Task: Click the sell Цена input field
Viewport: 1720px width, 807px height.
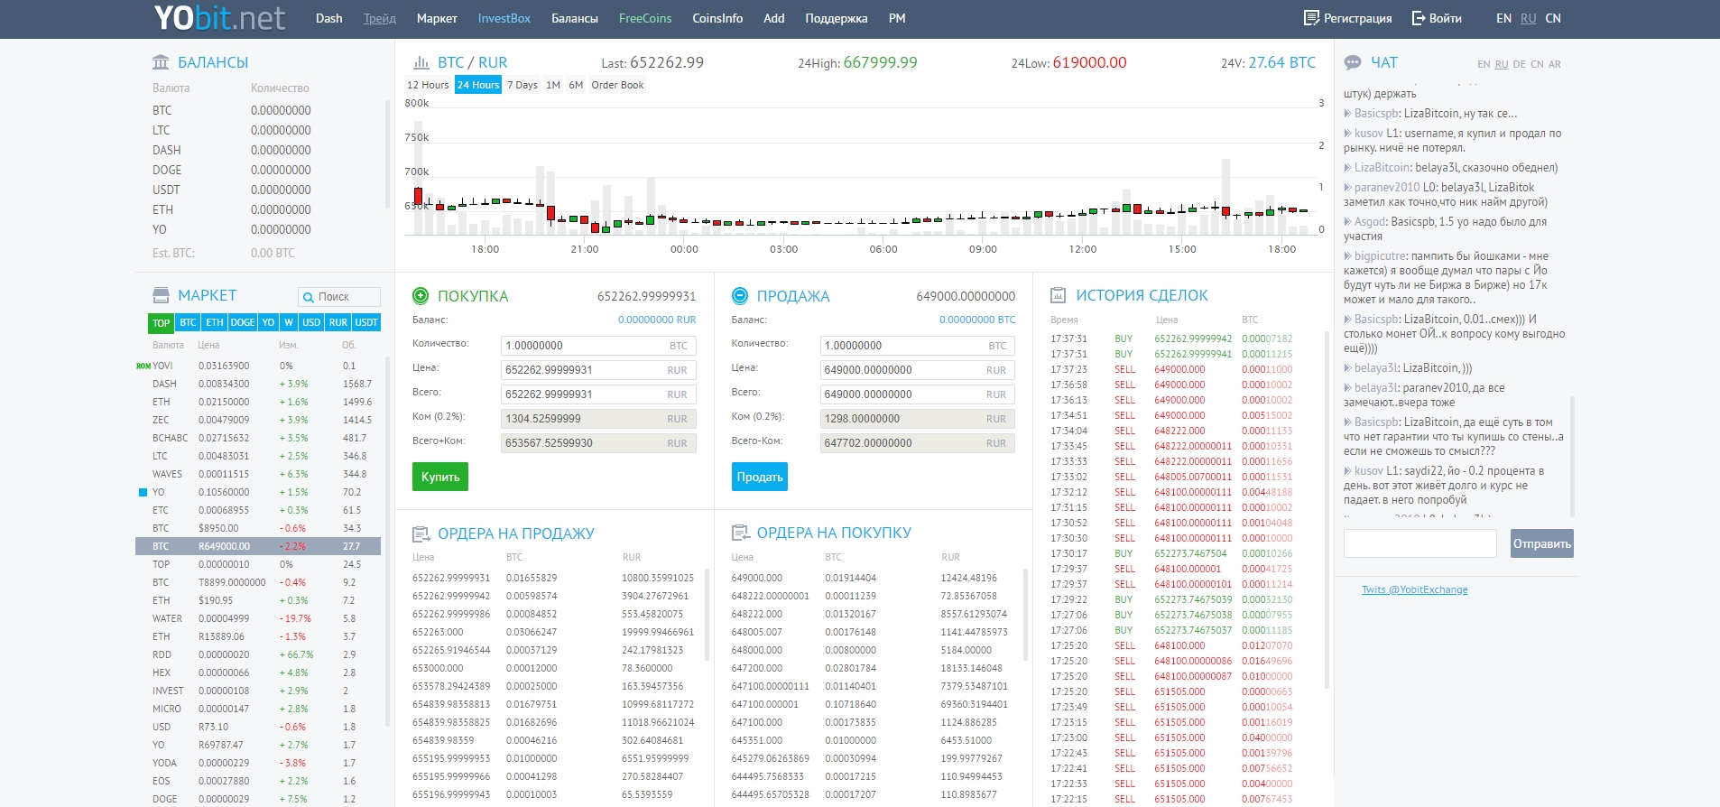Action: click(x=918, y=370)
